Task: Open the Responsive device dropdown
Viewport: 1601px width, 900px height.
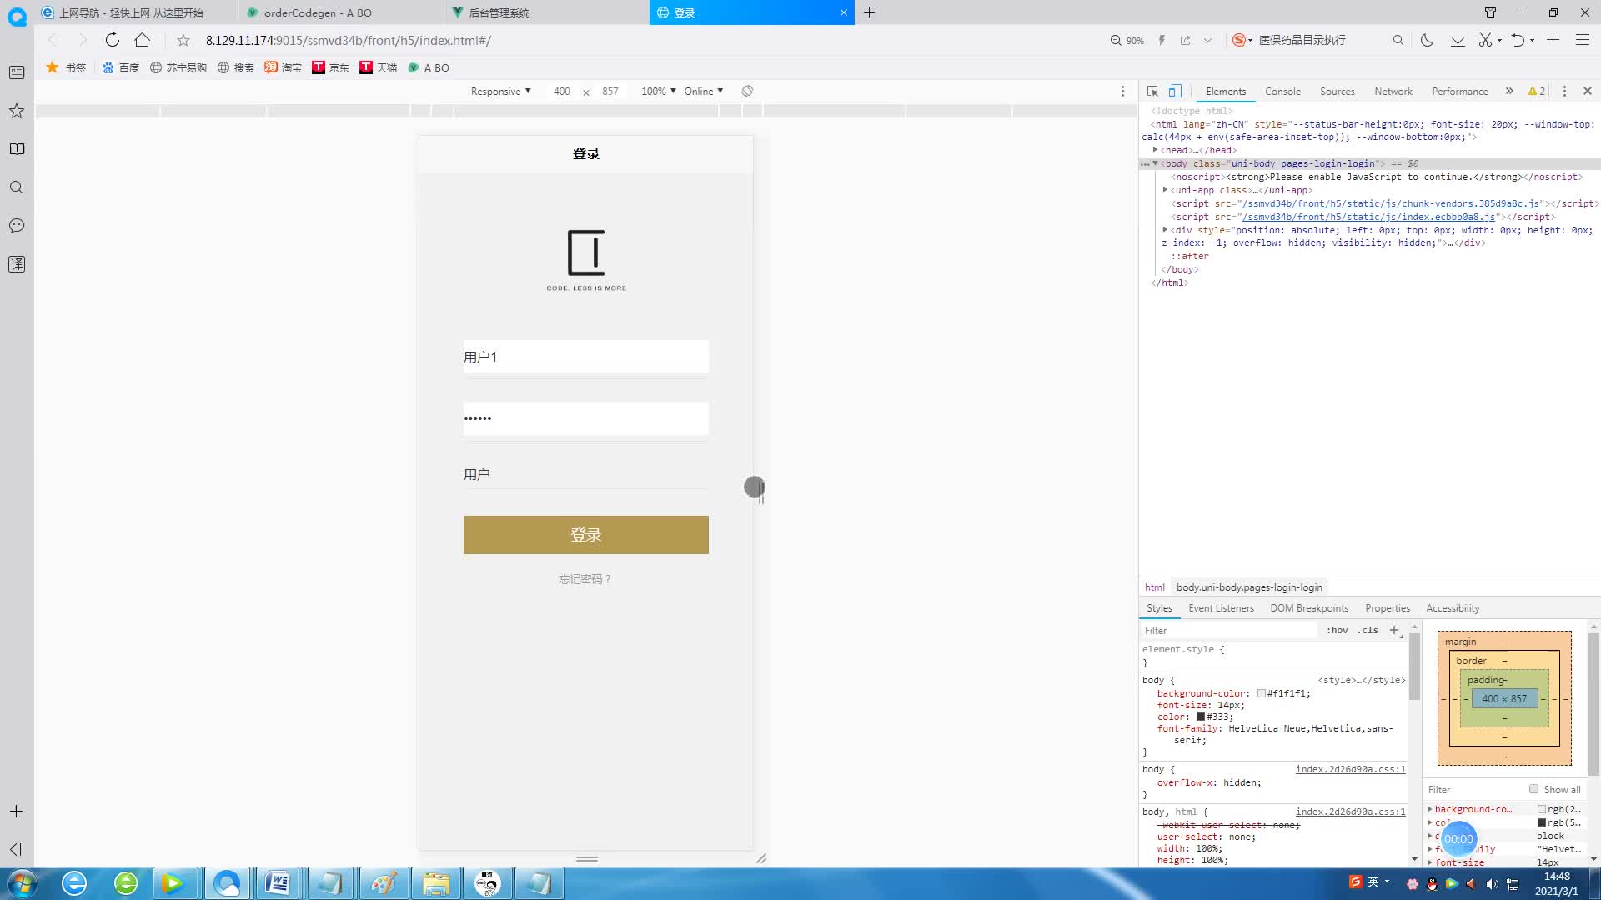Action: (500, 92)
